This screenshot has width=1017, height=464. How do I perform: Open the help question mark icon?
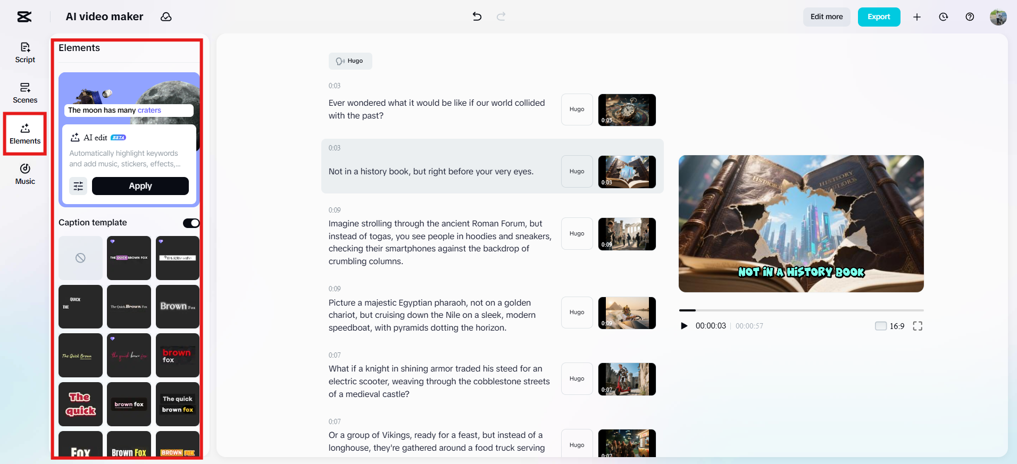(x=970, y=17)
